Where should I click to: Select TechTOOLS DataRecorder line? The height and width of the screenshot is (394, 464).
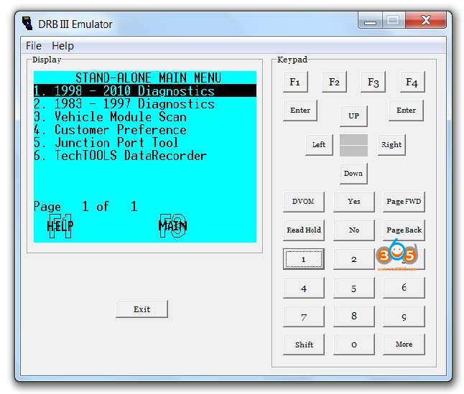(x=120, y=156)
